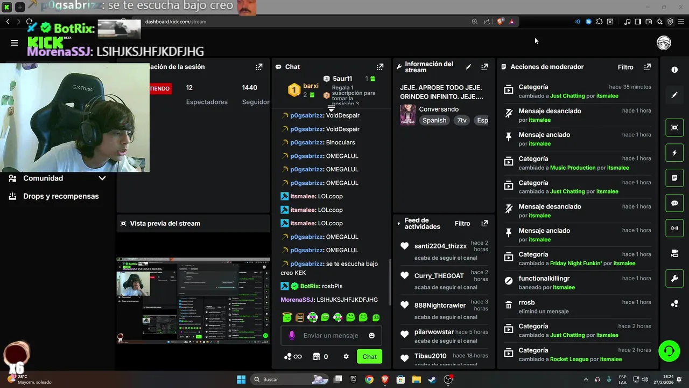The width and height of the screenshot is (689, 388).
Task: Click the Spanish stream tag
Action: click(x=434, y=120)
